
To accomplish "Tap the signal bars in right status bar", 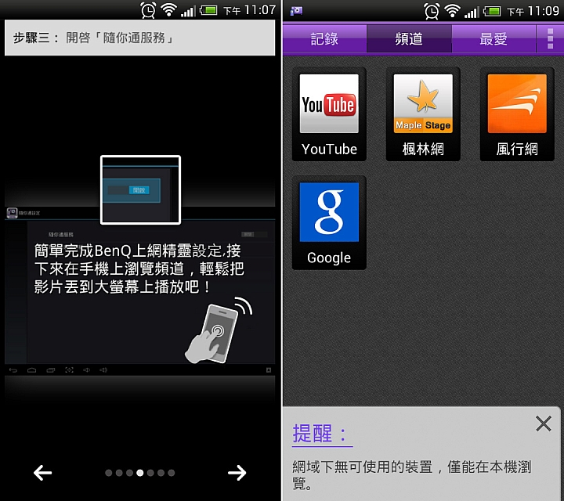I will 472,12.
